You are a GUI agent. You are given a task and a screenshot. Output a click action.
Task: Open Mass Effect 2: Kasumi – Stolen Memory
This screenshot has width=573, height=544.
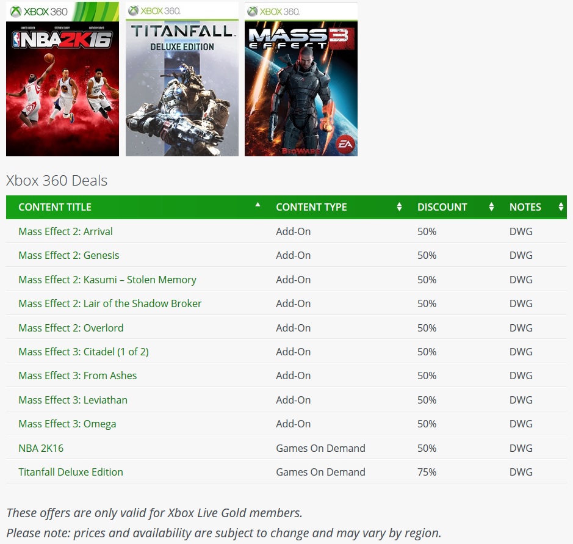click(107, 280)
